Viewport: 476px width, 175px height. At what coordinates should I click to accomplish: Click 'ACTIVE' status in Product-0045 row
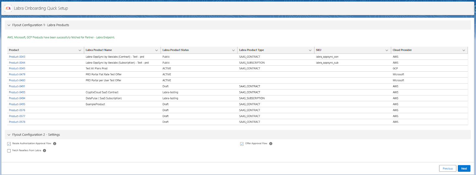(167, 68)
